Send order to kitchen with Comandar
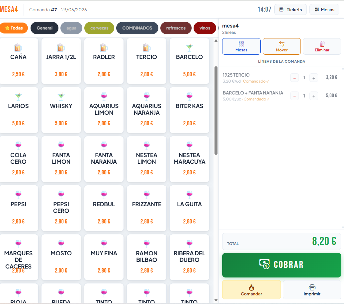344x304 pixels. coord(251,290)
